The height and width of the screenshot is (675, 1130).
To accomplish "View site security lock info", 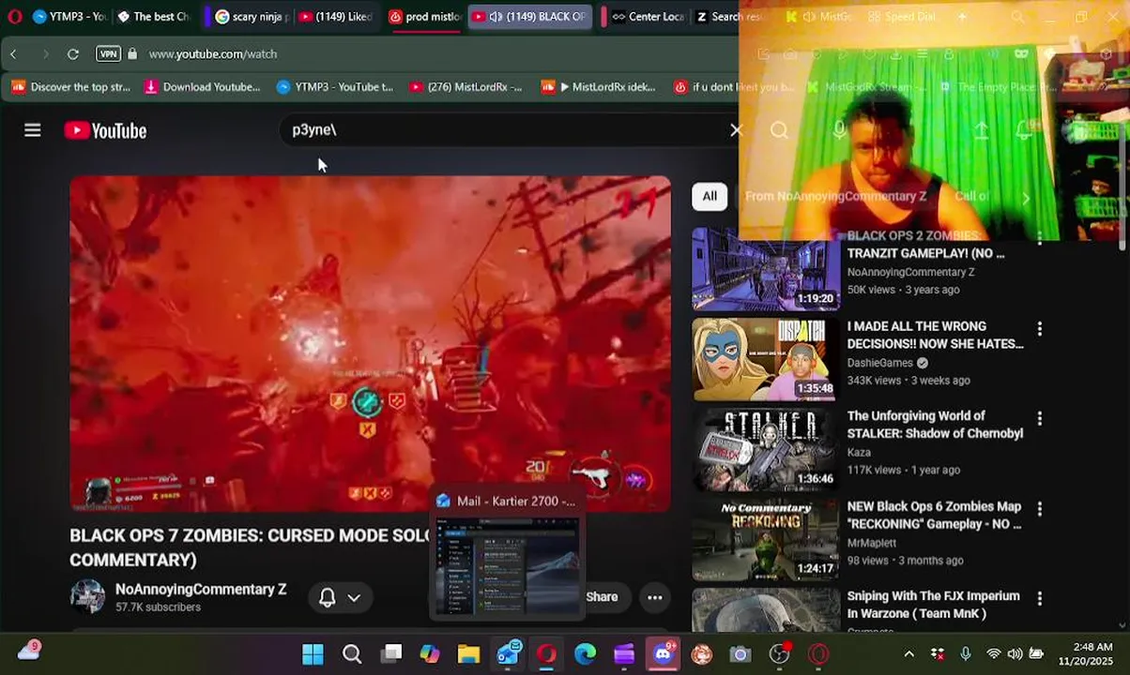I will (x=132, y=54).
